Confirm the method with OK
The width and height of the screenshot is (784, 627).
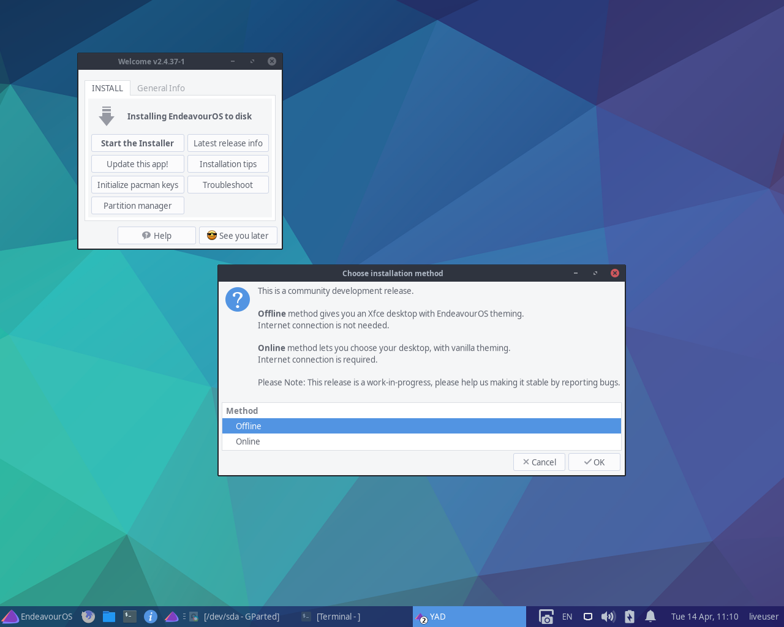pyautogui.click(x=594, y=462)
